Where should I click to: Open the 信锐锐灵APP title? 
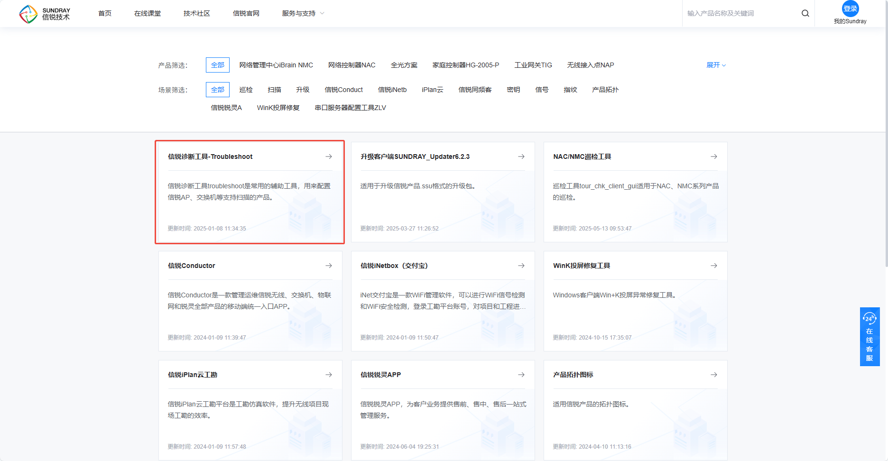pos(381,375)
